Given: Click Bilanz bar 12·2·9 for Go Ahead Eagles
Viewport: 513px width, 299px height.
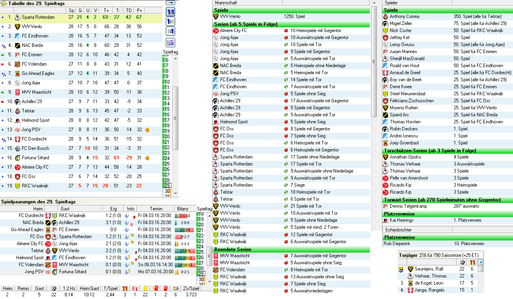Looking at the screenshot, I should (x=185, y=230).
